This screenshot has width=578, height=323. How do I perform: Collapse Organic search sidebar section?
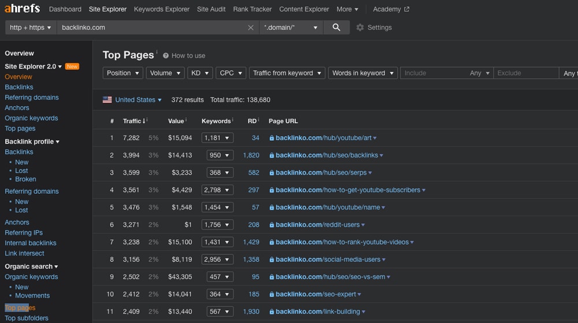31,266
